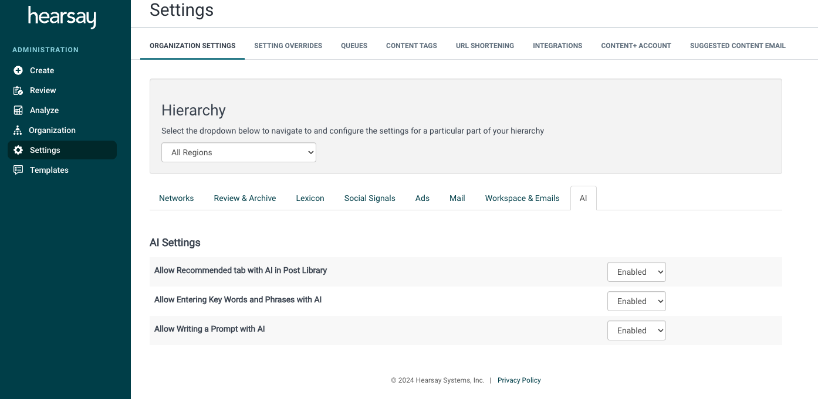Click the Analyze label in sidebar
The height and width of the screenshot is (399, 818).
[45, 110]
